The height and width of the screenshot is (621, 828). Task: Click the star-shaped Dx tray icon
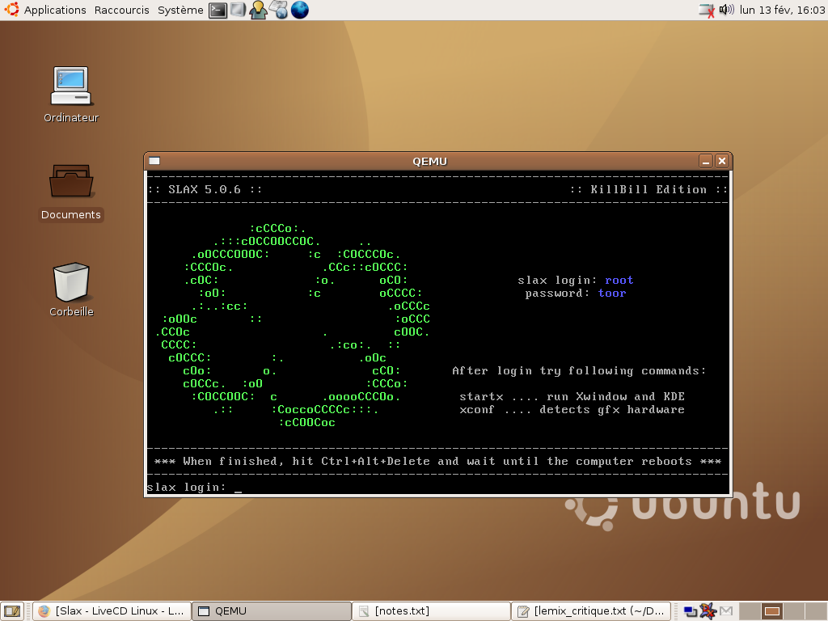click(708, 611)
